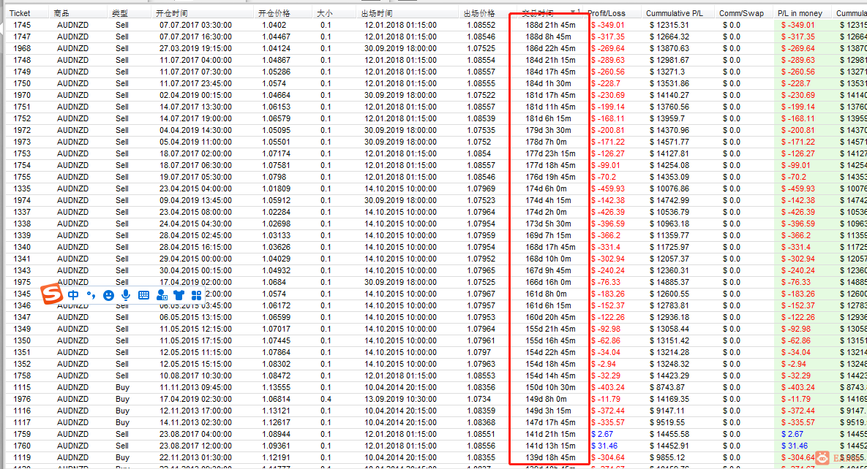This screenshot has height=469, width=867.
Task: Click cumulative value $ 8743.87
Action: tap(667, 387)
